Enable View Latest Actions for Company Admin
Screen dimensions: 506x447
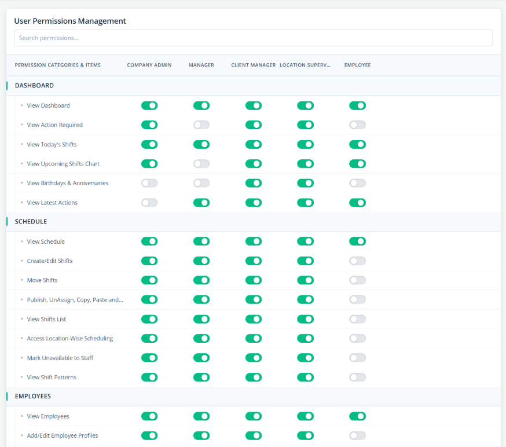click(x=149, y=203)
